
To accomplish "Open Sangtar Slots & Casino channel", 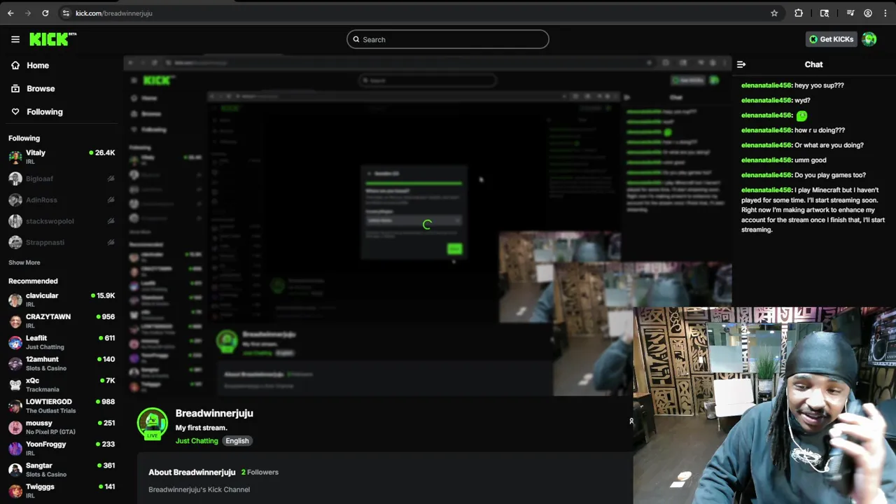I will 62,470.
